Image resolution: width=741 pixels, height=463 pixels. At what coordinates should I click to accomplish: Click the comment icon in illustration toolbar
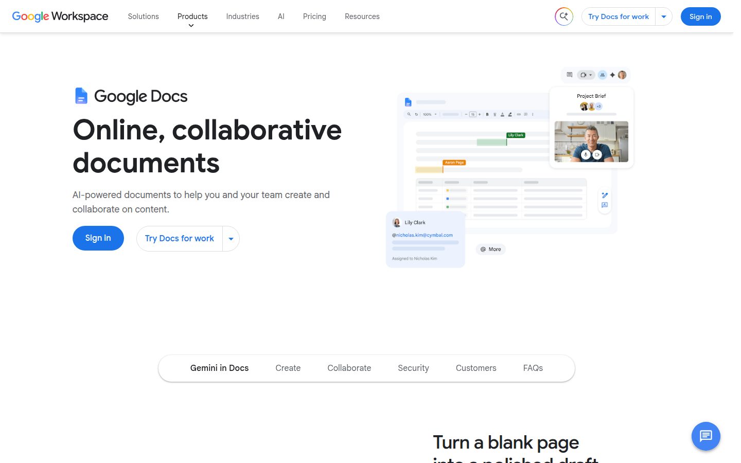pos(570,75)
